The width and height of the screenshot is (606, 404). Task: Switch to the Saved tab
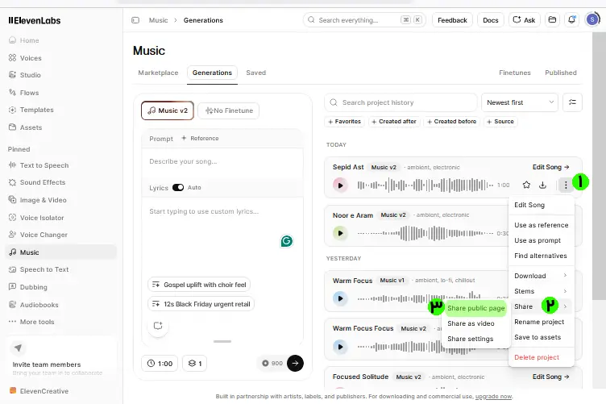pos(255,73)
